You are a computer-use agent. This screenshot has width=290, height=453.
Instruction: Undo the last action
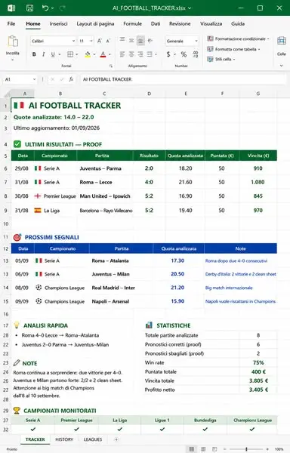tap(45, 8)
